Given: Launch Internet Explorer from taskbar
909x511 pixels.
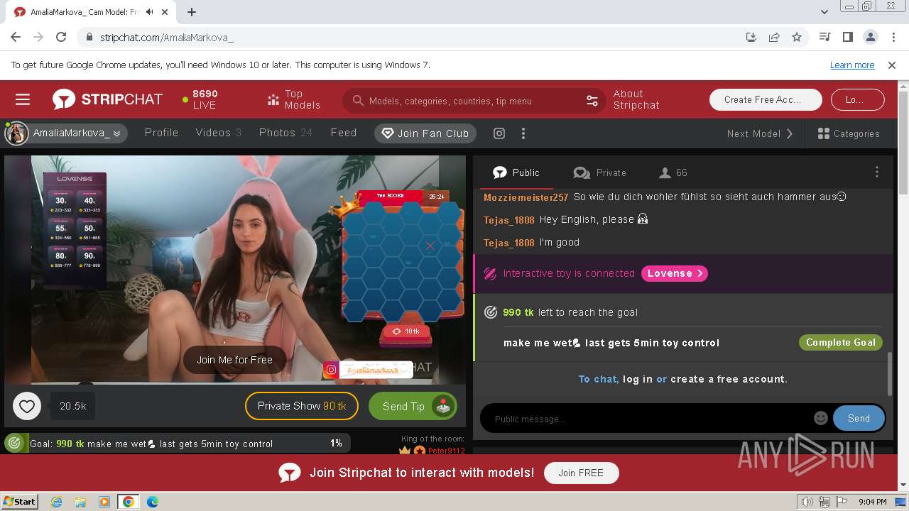Looking at the screenshot, I should pyautogui.click(x=57, y=502).
